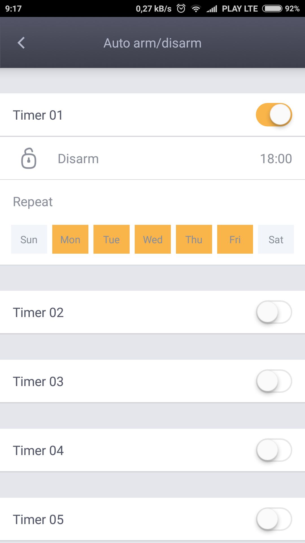Disable the Timer 01 switch
Screen dimensions: 305x543
(274, 115)
